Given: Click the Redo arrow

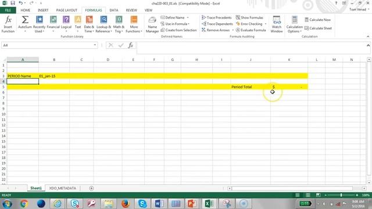Looking at the screenshot, I should pos(31,3).
